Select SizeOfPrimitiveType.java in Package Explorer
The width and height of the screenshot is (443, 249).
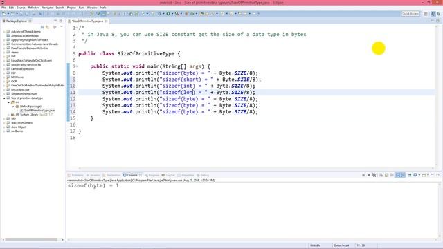pos(39,111)
